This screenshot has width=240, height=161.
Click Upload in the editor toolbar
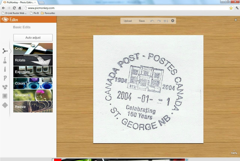point(128,21)
